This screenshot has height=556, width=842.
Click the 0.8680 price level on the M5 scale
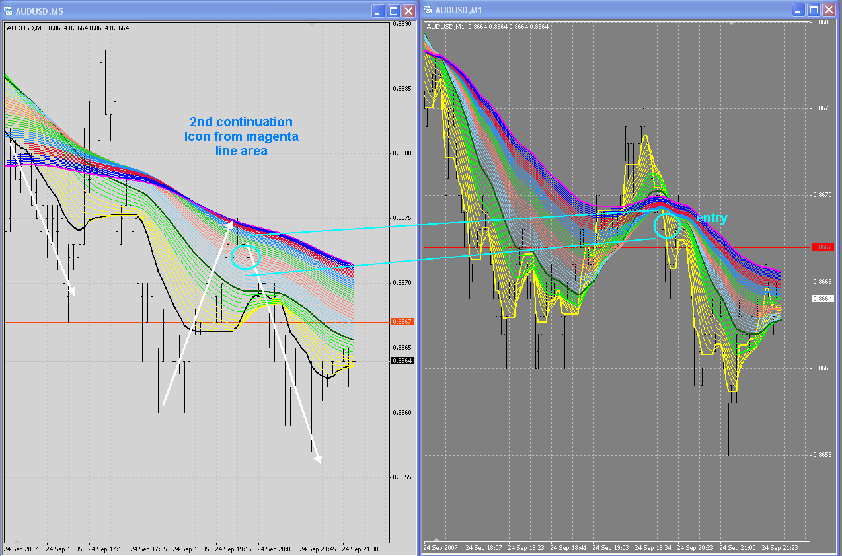coord(402,153)
